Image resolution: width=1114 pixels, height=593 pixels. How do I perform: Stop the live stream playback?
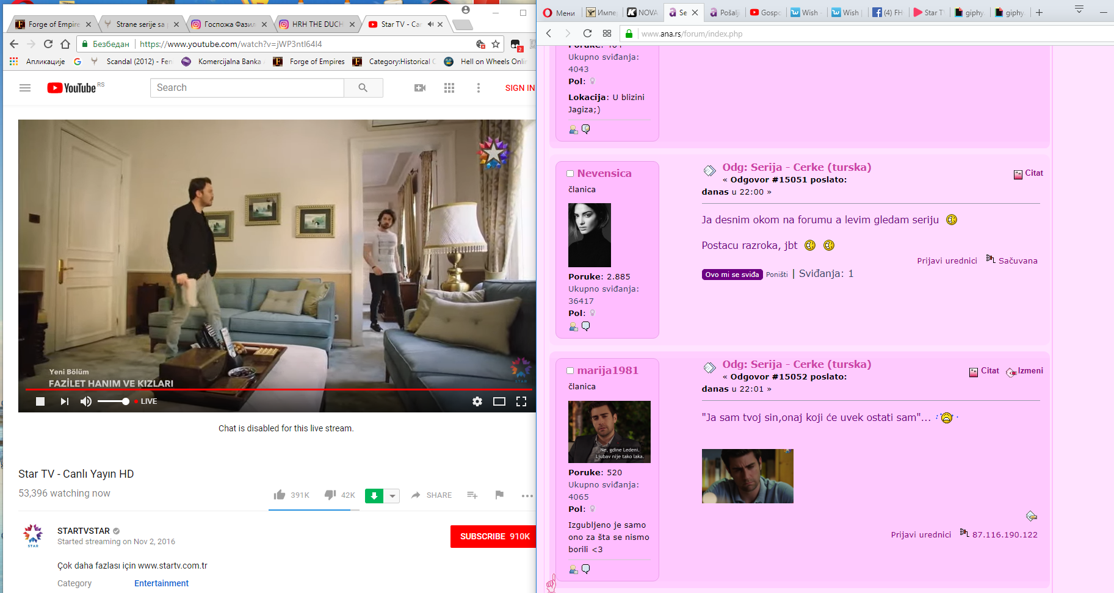coord(40,401)
